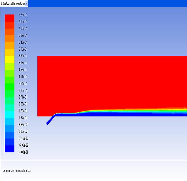Click the angled blue coolant inlet hole
The width and height of the screenshot is (187, 181).
(x=51, y=120)
